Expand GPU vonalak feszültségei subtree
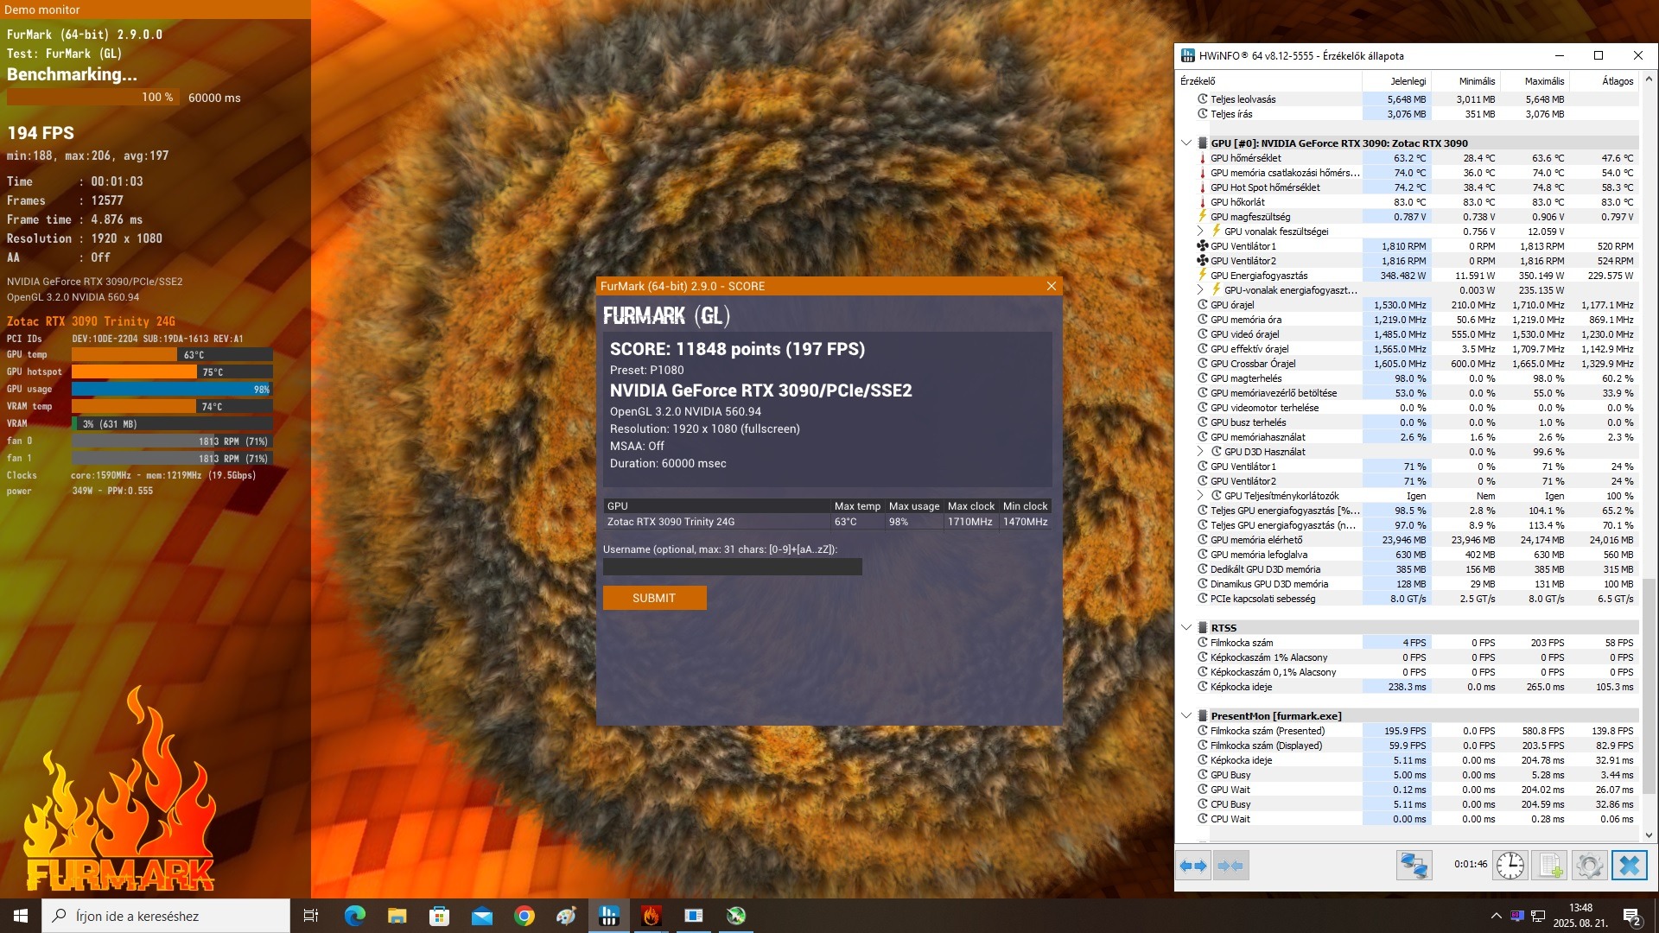This screenshot has height=933, width=1659. 1200,232
